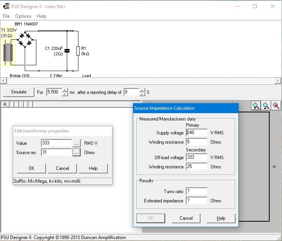The width and height of the screenshot is (282, 241).
Task: Click the Simulate button
Action: tap(19, 92)
